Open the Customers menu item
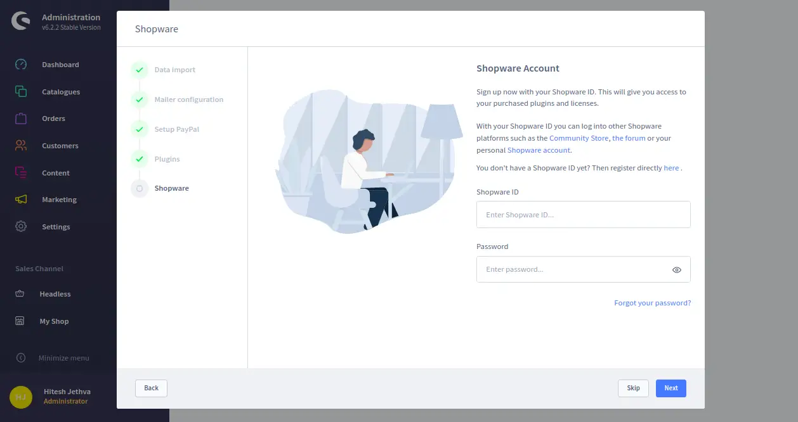This screenshot has height=422, width=798. [60, 146]
